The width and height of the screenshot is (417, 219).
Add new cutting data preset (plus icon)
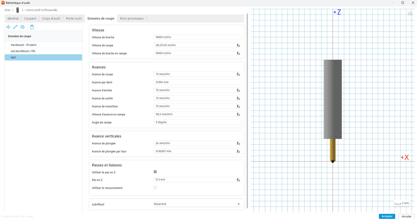point(8,27)
